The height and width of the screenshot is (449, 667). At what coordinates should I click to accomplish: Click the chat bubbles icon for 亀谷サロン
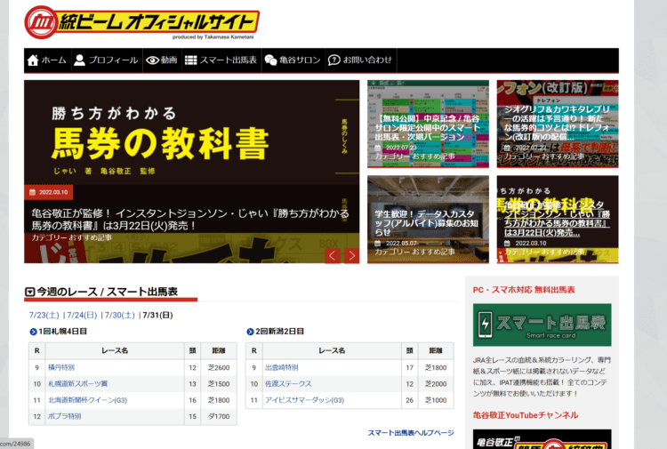270,60
